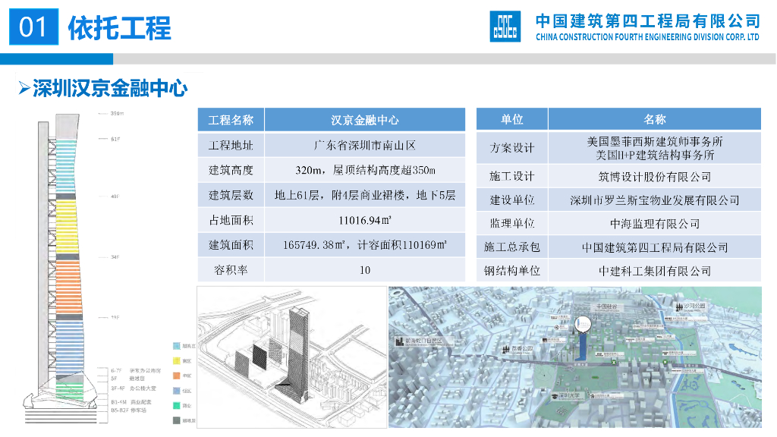This screenshot has width=777, height=437.
Task: Select the yellow 高区 legend swatch
Action: point(177,360)
